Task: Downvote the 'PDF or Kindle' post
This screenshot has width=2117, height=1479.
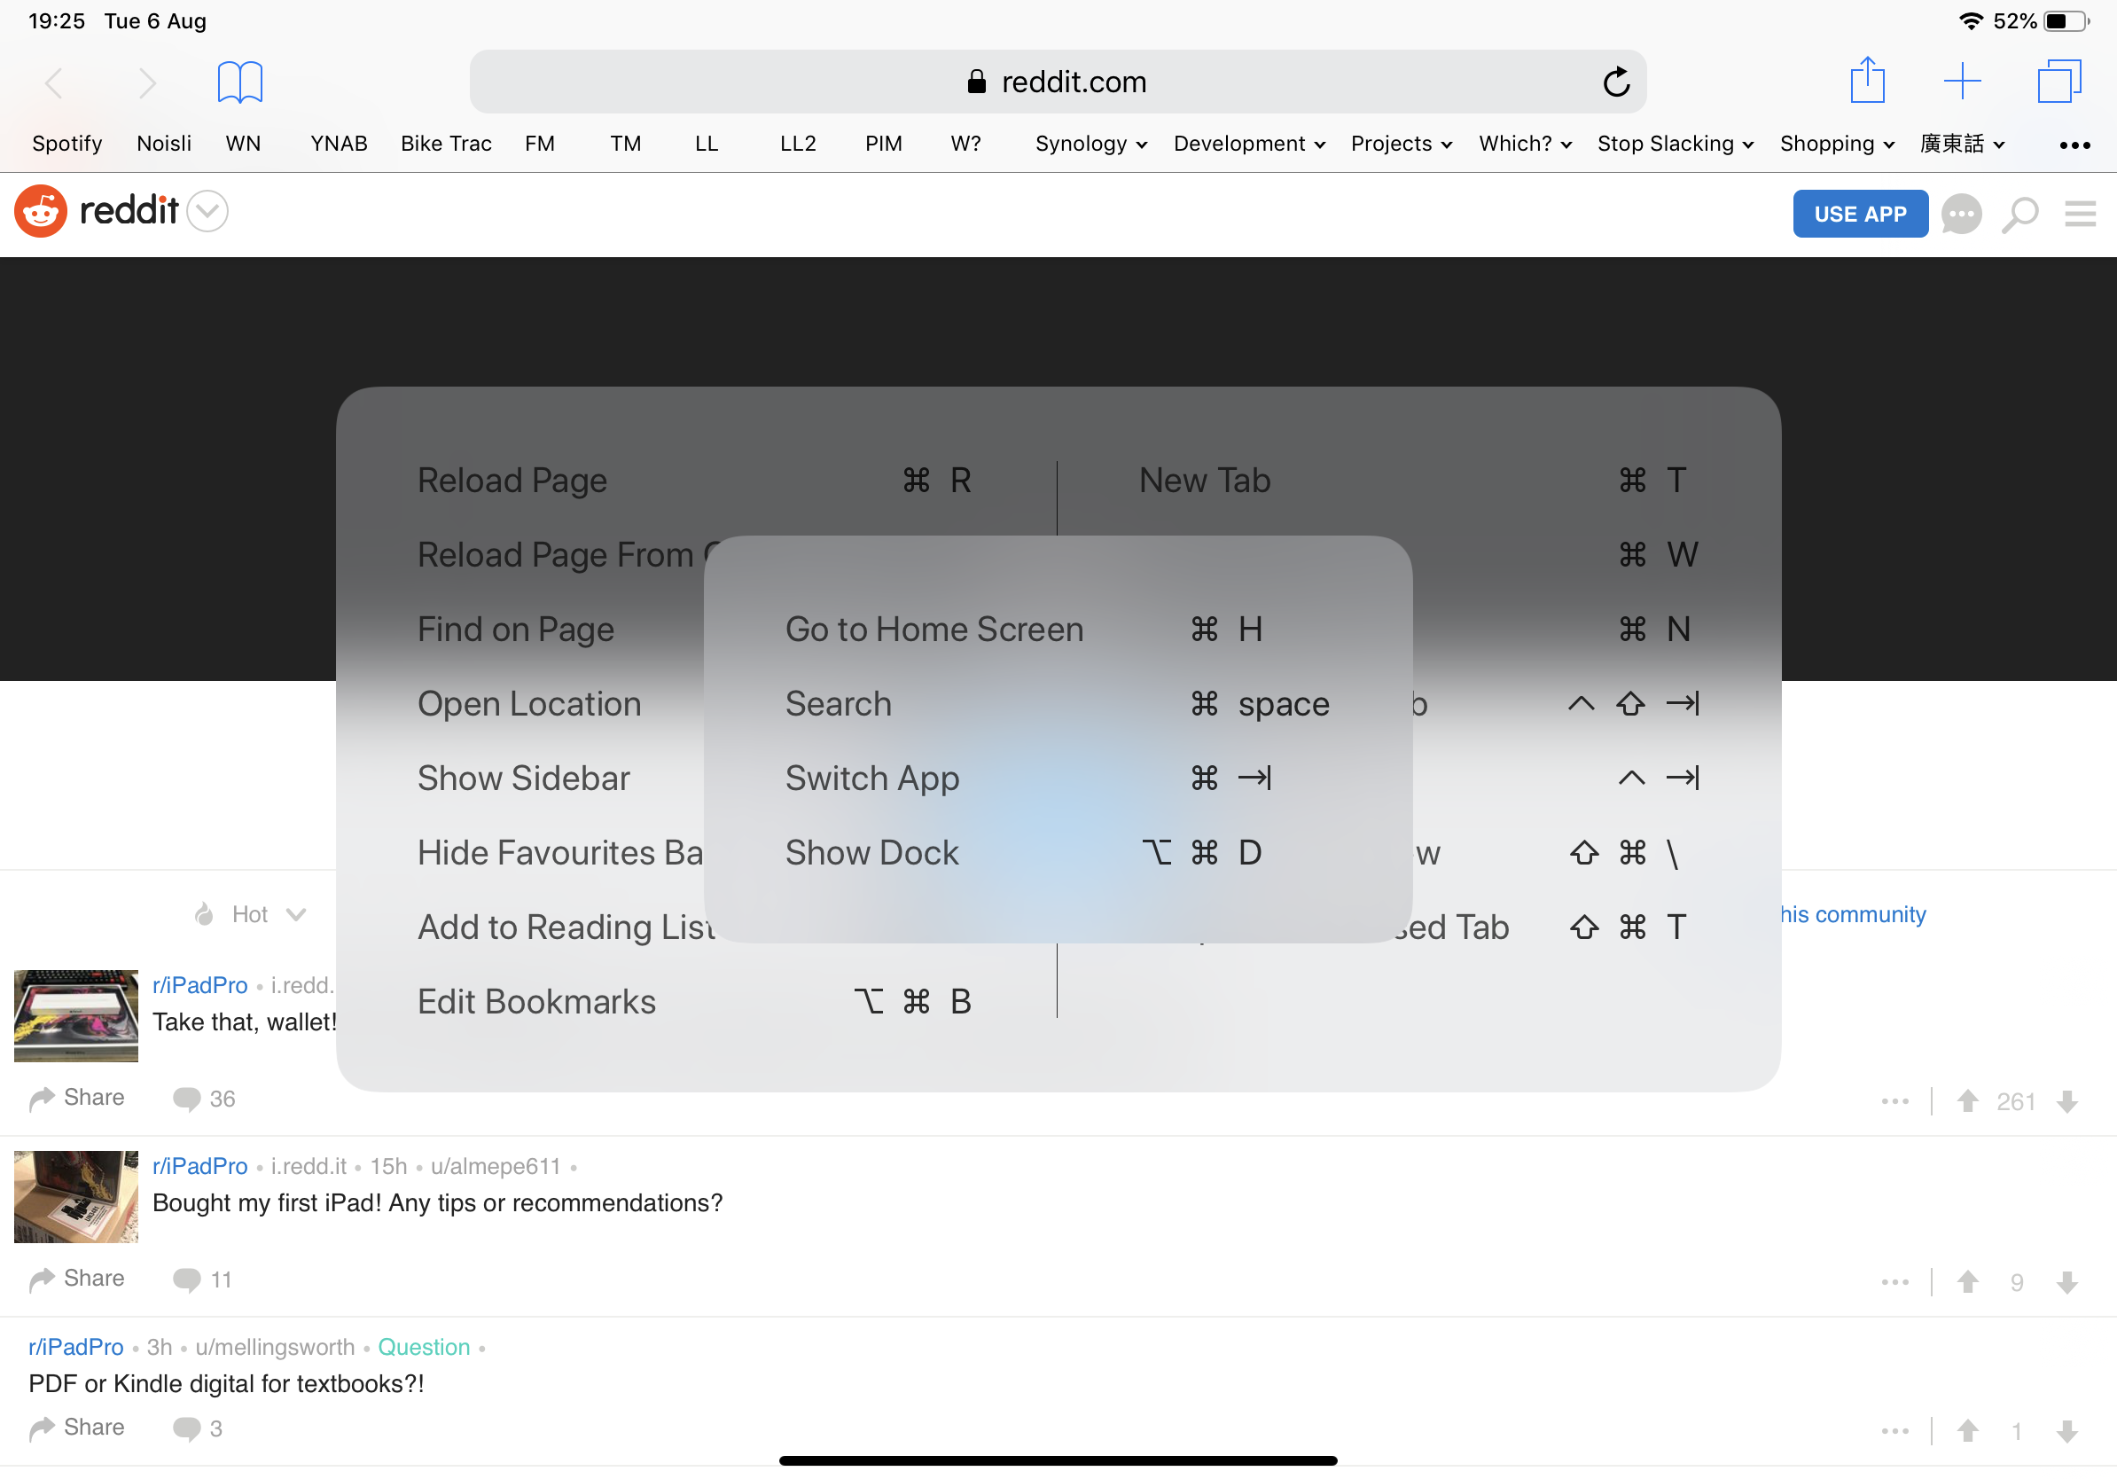Action: pos(2067,1431)
